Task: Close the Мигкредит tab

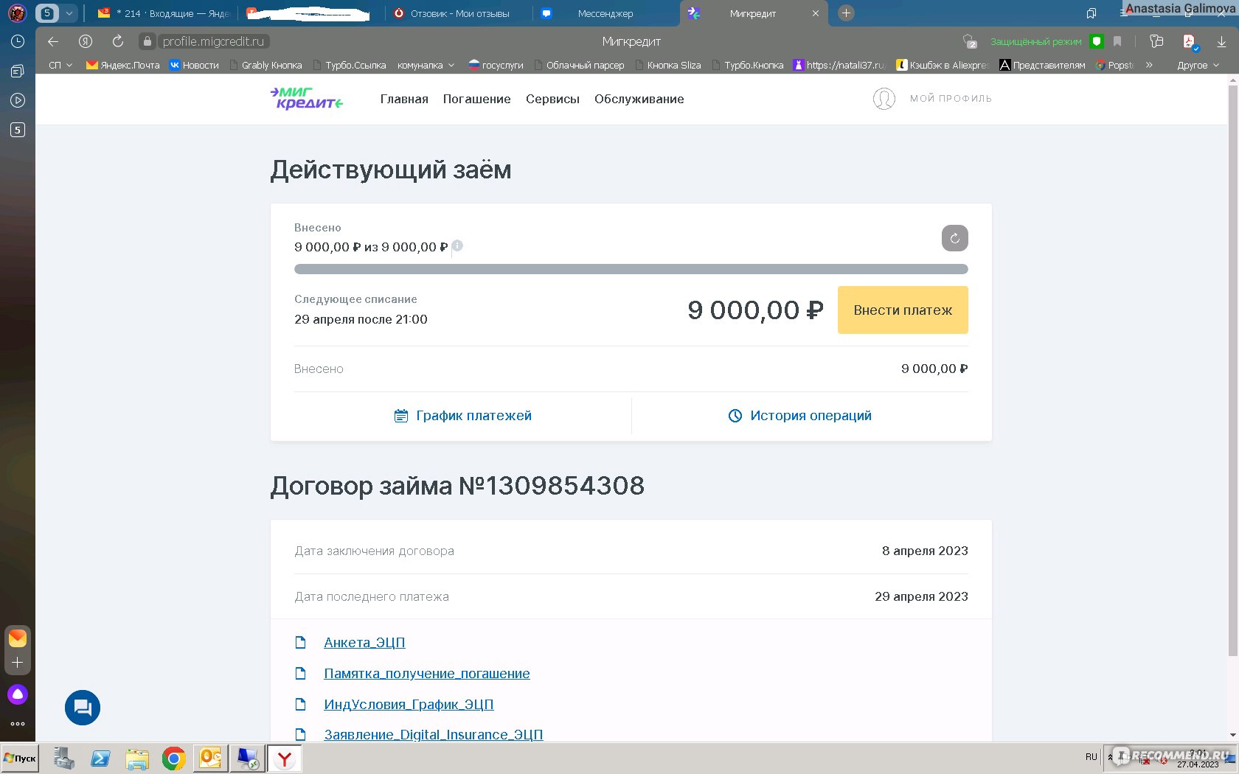Action: click(x=815, y=13)
